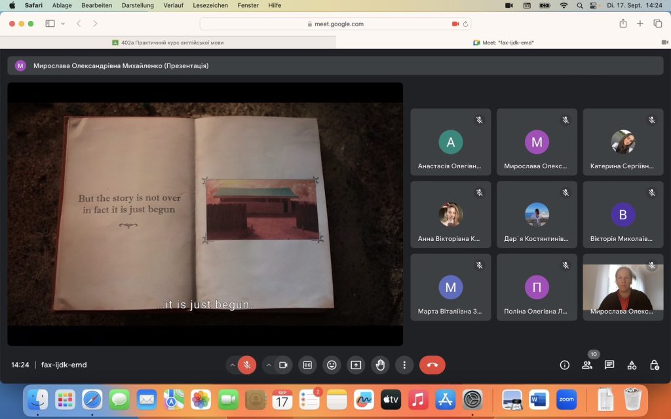The width and height of the screenshot is (671, 419).
Task: Expand audio settings arrow beside microphone
Action: 232,365
